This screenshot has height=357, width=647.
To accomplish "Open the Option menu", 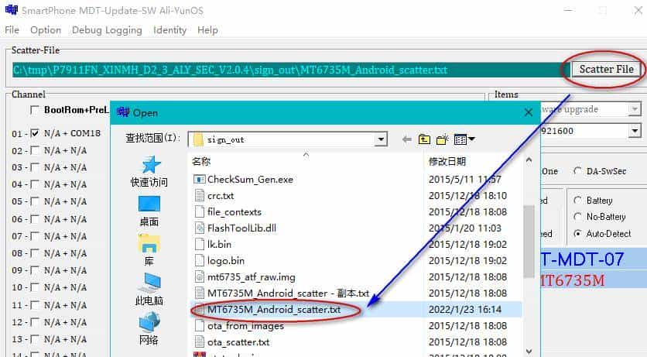I will point(46,30).
